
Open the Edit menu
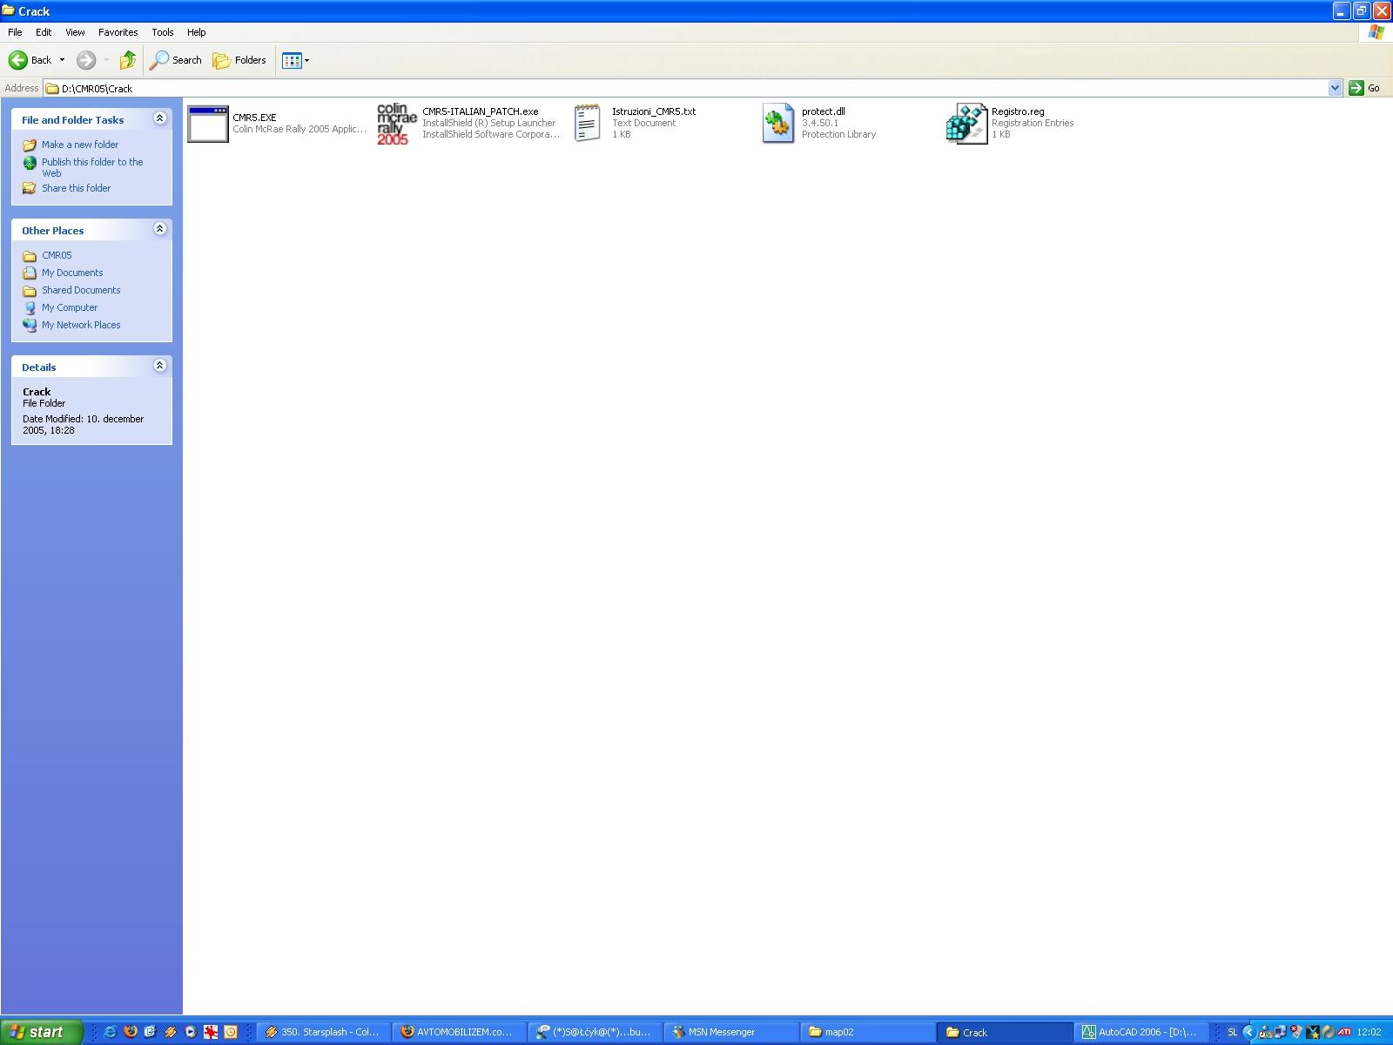tap(44, 32)
